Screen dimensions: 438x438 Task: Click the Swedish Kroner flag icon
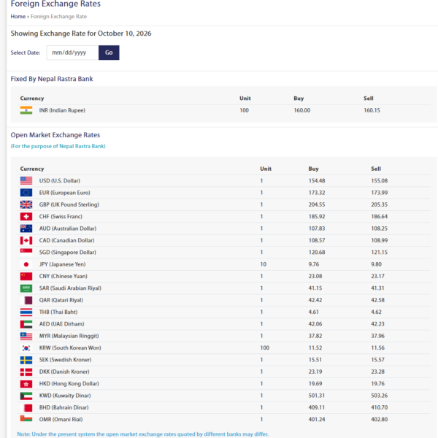coord(26,360)
